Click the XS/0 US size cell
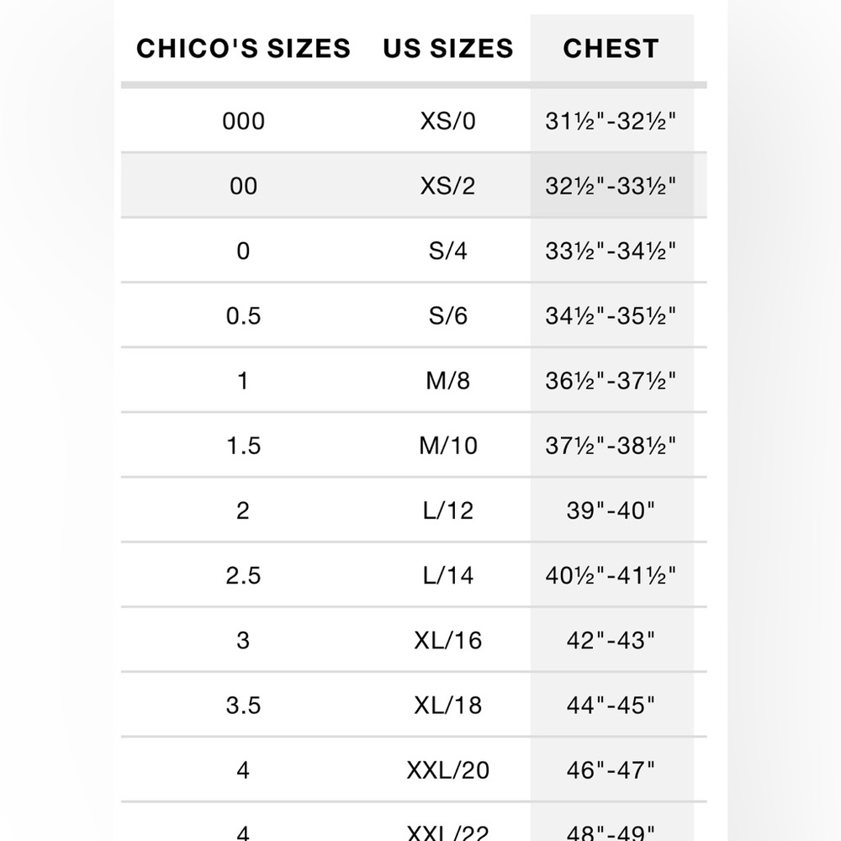Viewport: 841px width, 841px height. [448, 121]
